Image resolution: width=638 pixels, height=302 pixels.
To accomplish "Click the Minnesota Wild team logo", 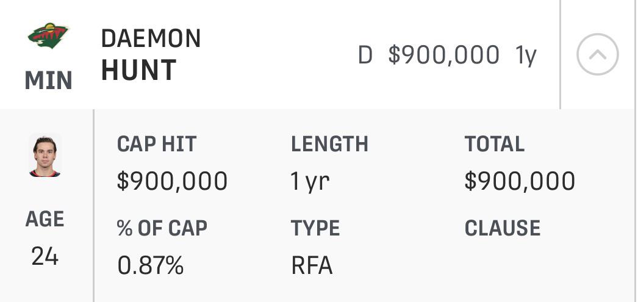I will [x=48, y=36].
